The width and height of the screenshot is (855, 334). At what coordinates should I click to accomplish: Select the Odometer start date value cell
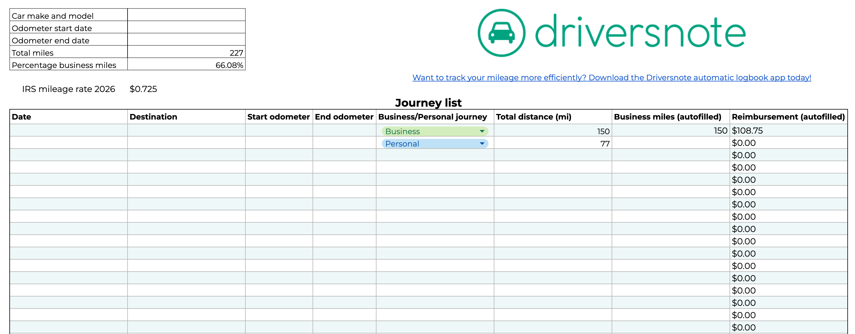pyautogui.click(x=186, y=27)
